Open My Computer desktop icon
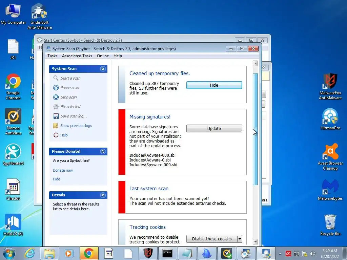The height and width of the screenshot is (260, 347). tap(13, 14)
